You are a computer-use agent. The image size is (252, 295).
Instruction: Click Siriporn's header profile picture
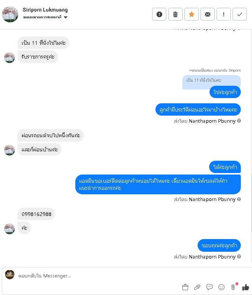coord(10,14)
